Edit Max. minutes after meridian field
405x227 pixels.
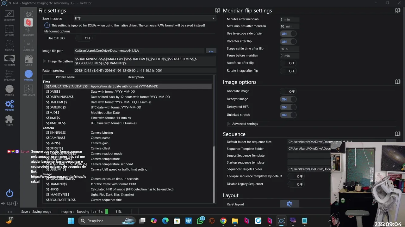click(289, 26)
